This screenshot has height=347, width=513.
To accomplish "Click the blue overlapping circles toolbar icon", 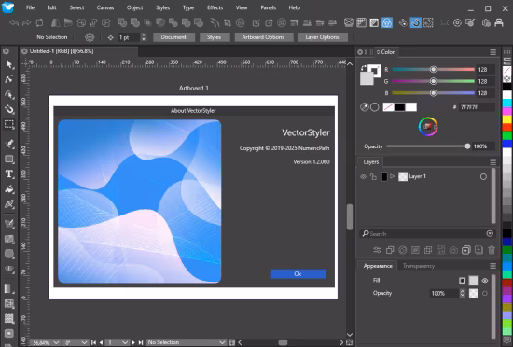I will point(387,23).
